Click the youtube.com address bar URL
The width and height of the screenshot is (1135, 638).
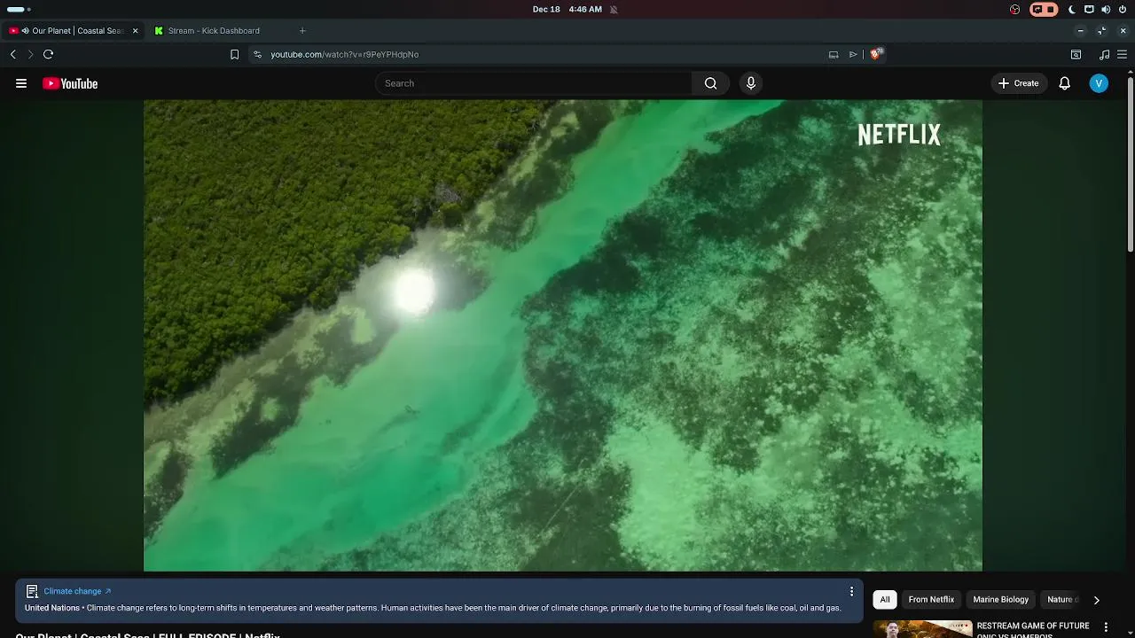coord(344,54)
